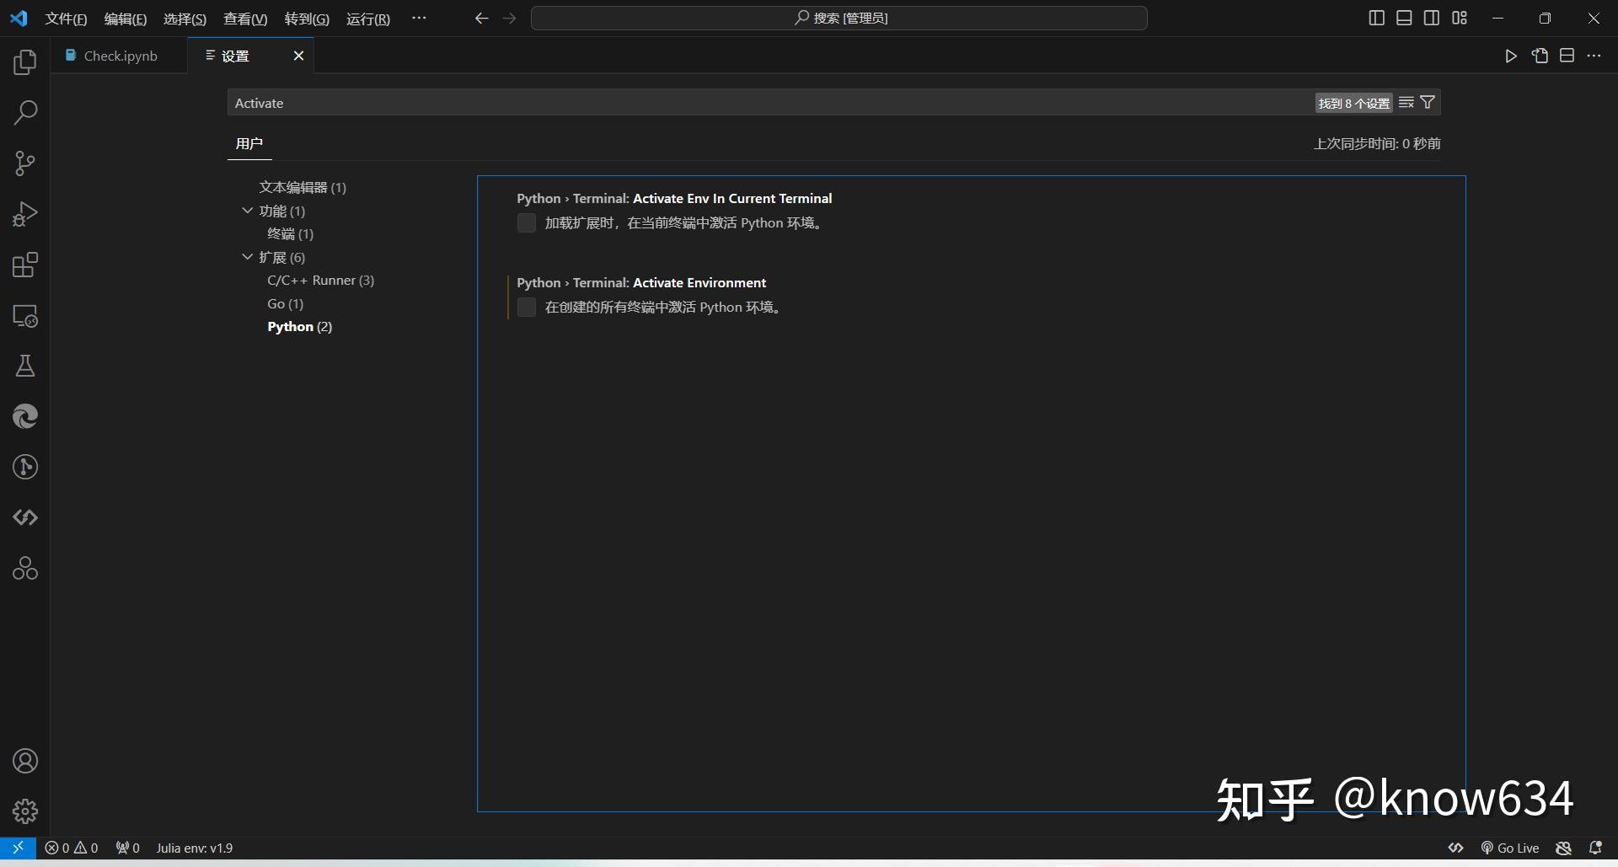Open the Accounts menu icon

25,761
